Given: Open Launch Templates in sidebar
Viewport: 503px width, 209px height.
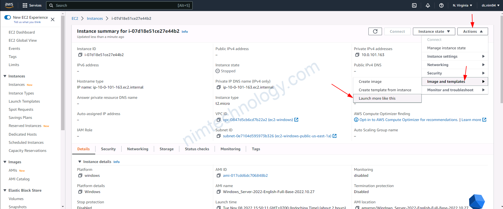Looking at the screenshot, I should pos(24,101).
